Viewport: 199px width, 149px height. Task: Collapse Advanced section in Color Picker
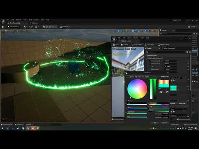127,101
